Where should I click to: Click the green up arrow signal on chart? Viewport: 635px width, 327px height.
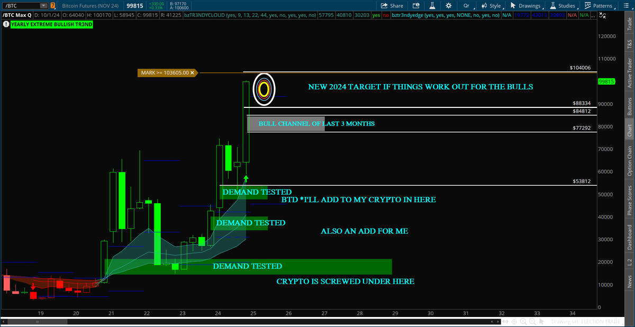pyautogui.click(x=246, y=179)
